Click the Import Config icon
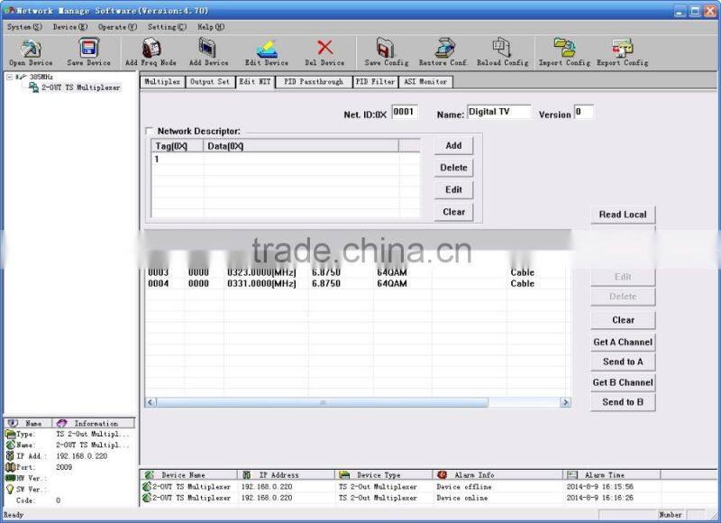721x523 pixels. coord(563,51)
